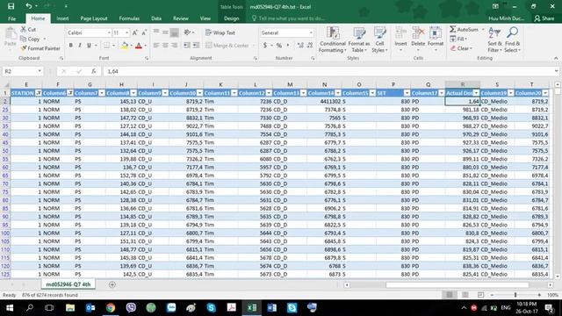Click the Increase Decimal icon

tap(300, 46)
